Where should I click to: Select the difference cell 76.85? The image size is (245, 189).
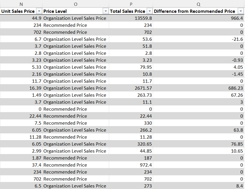198,144
